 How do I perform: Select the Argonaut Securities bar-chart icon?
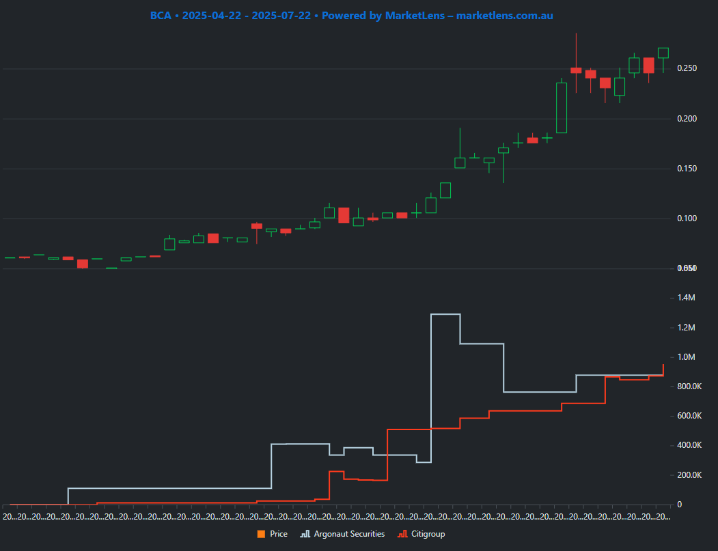[x=305, y=534]
